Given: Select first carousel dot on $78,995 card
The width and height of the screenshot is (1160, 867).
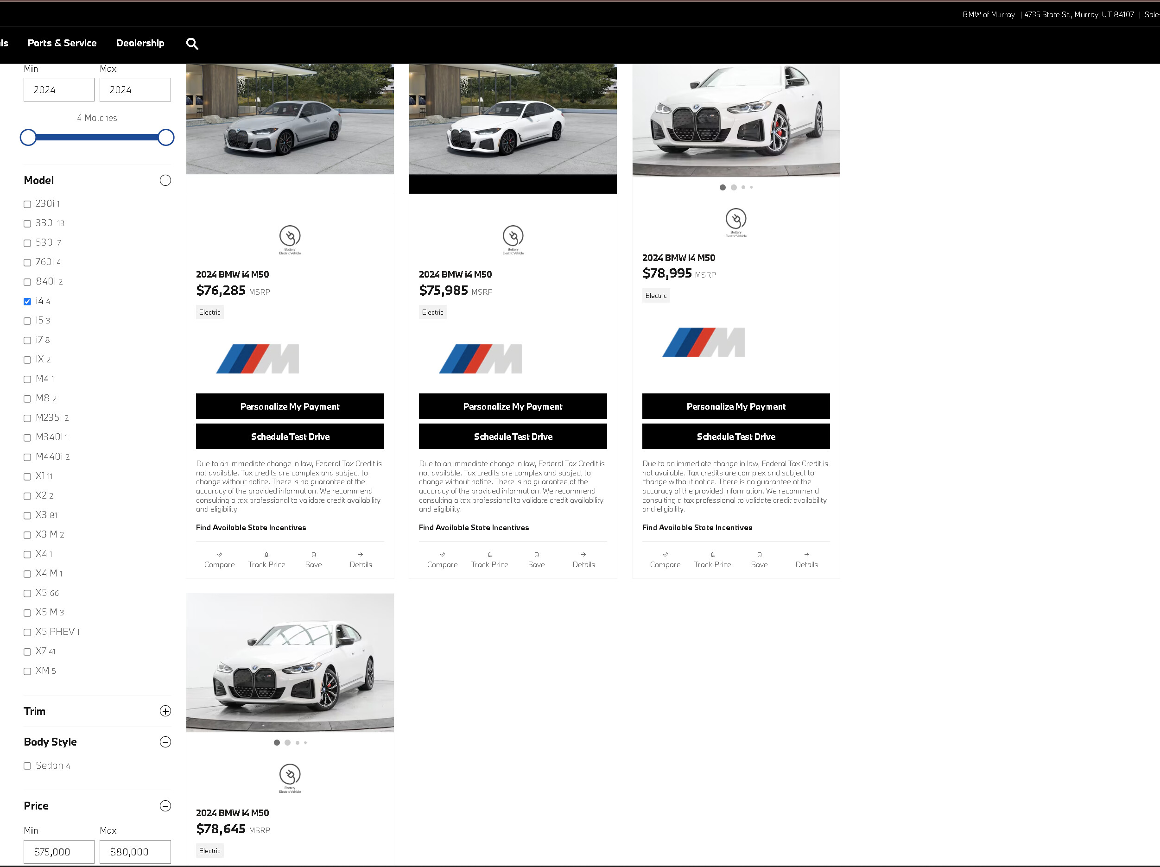Looking at the screenshot, I should pos(723,187).
